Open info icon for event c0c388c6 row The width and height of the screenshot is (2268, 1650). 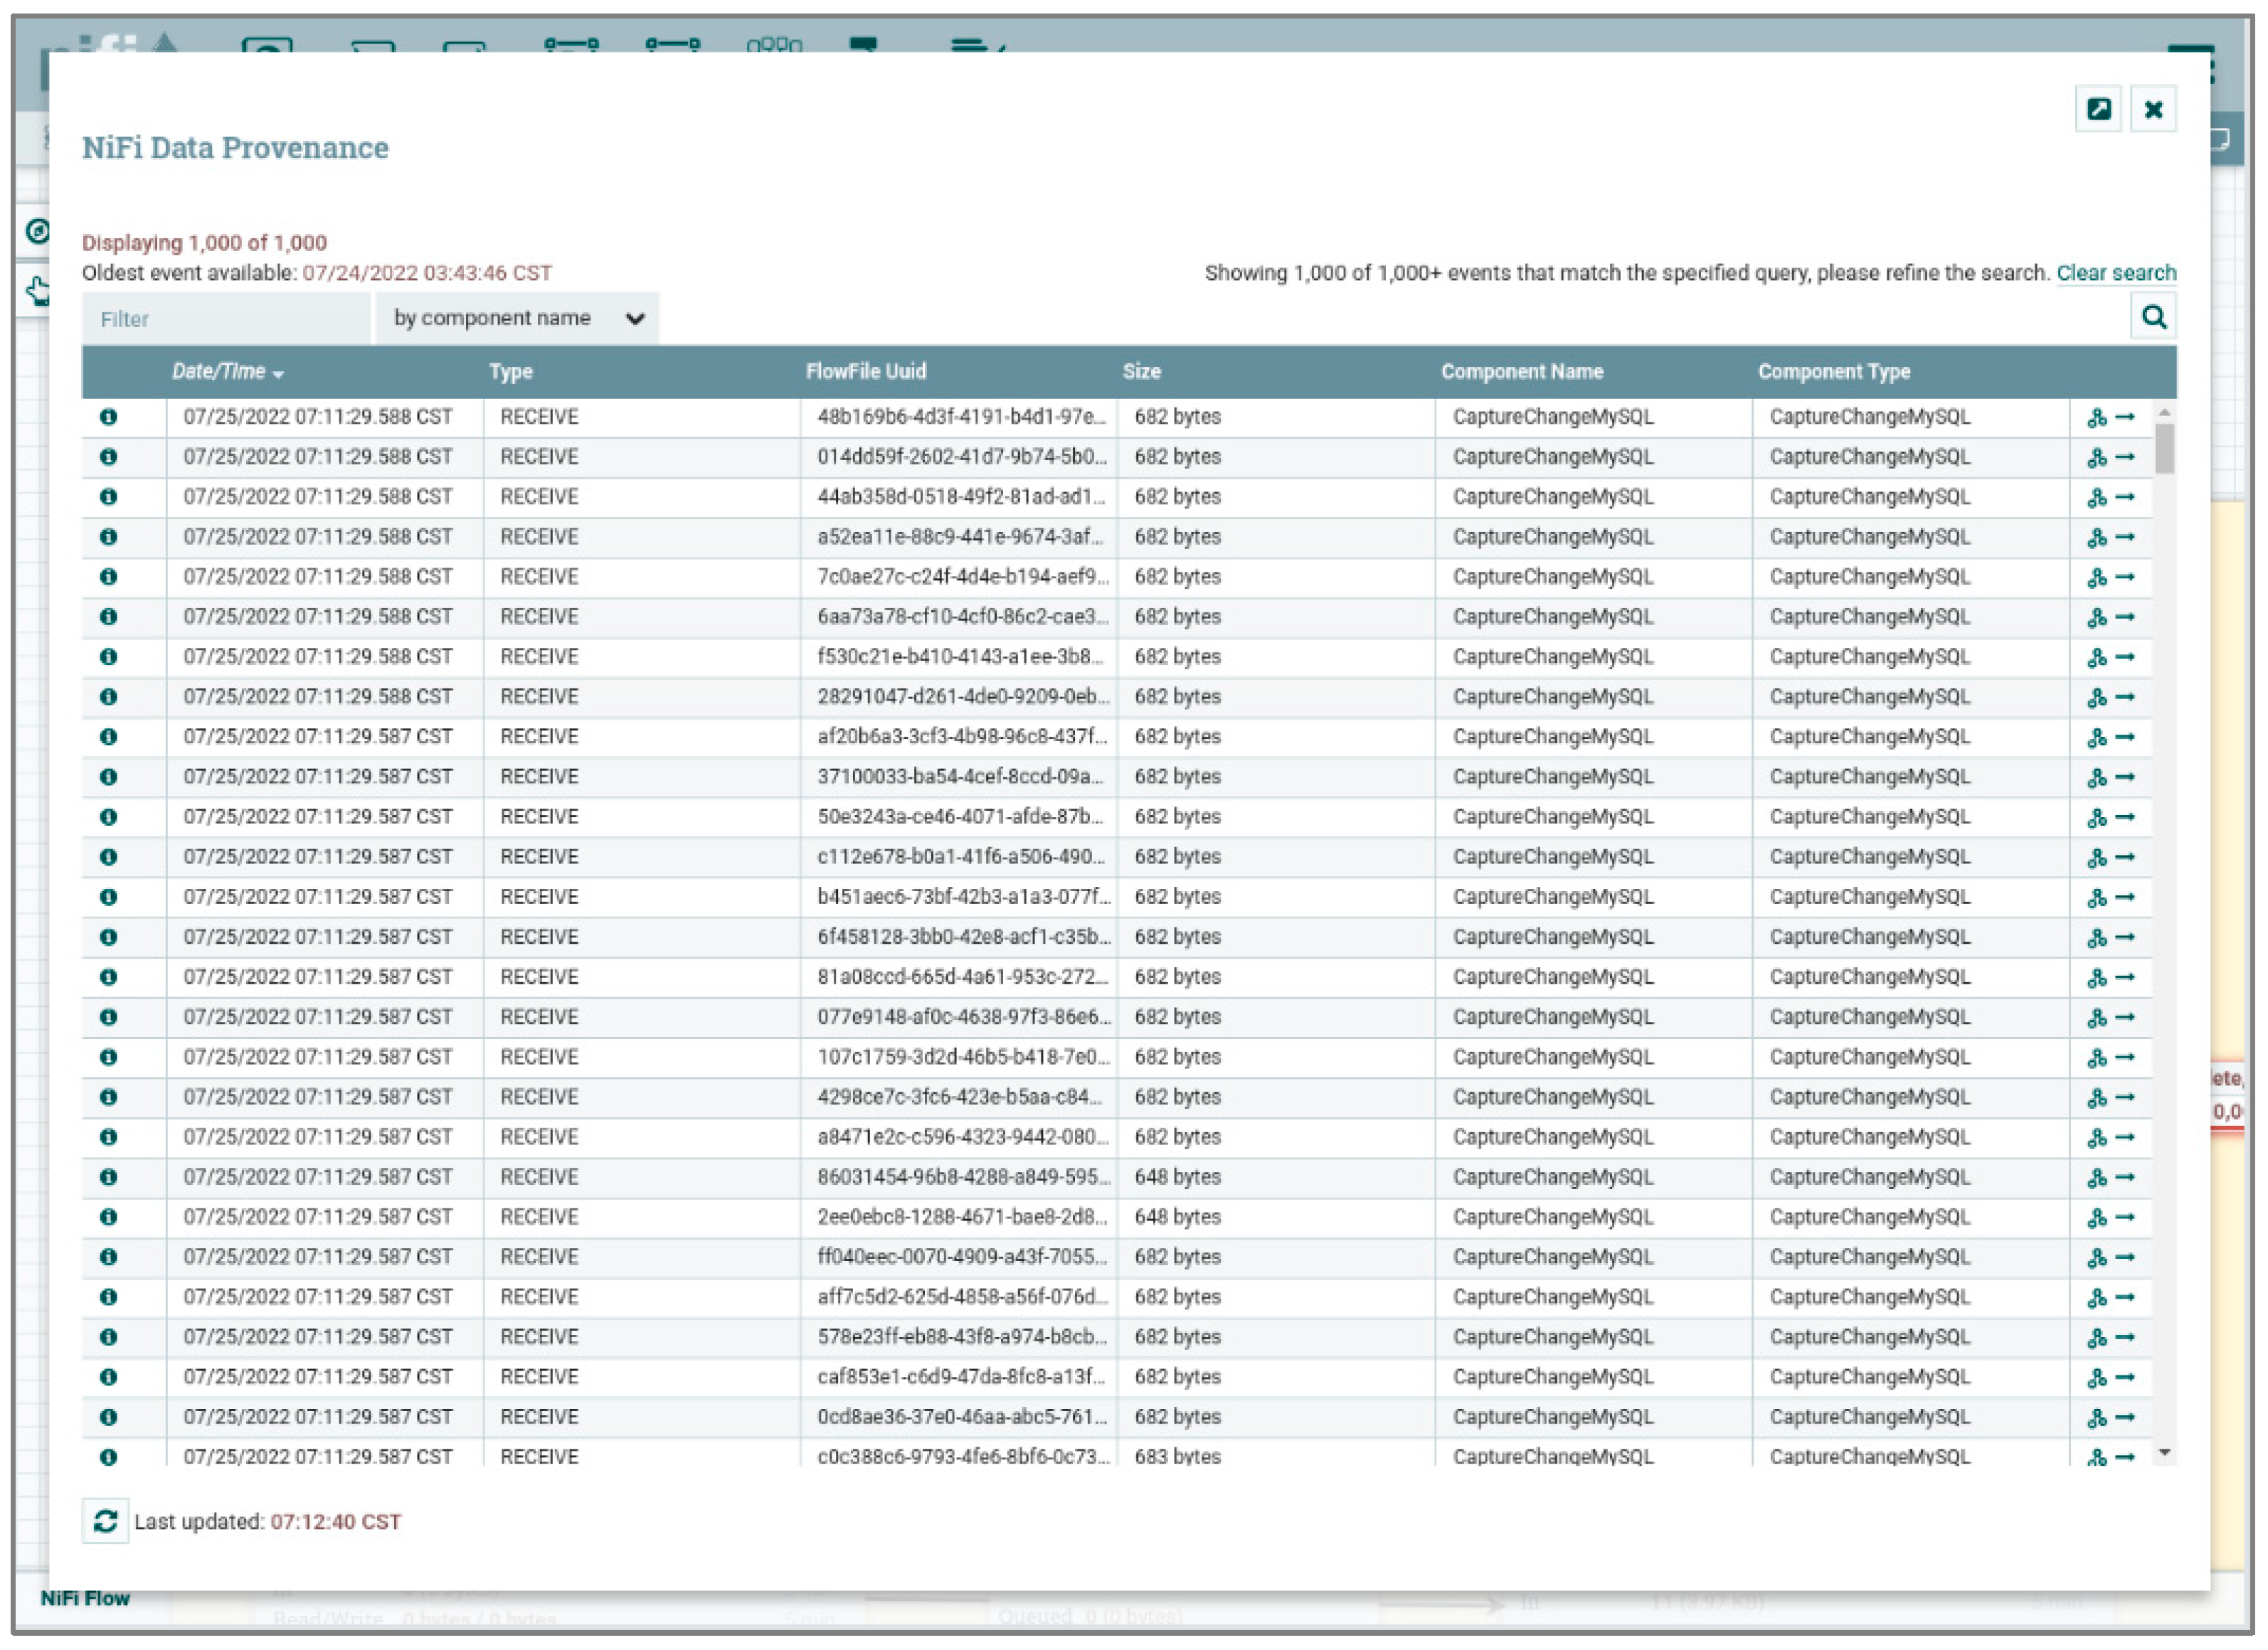109,1457
